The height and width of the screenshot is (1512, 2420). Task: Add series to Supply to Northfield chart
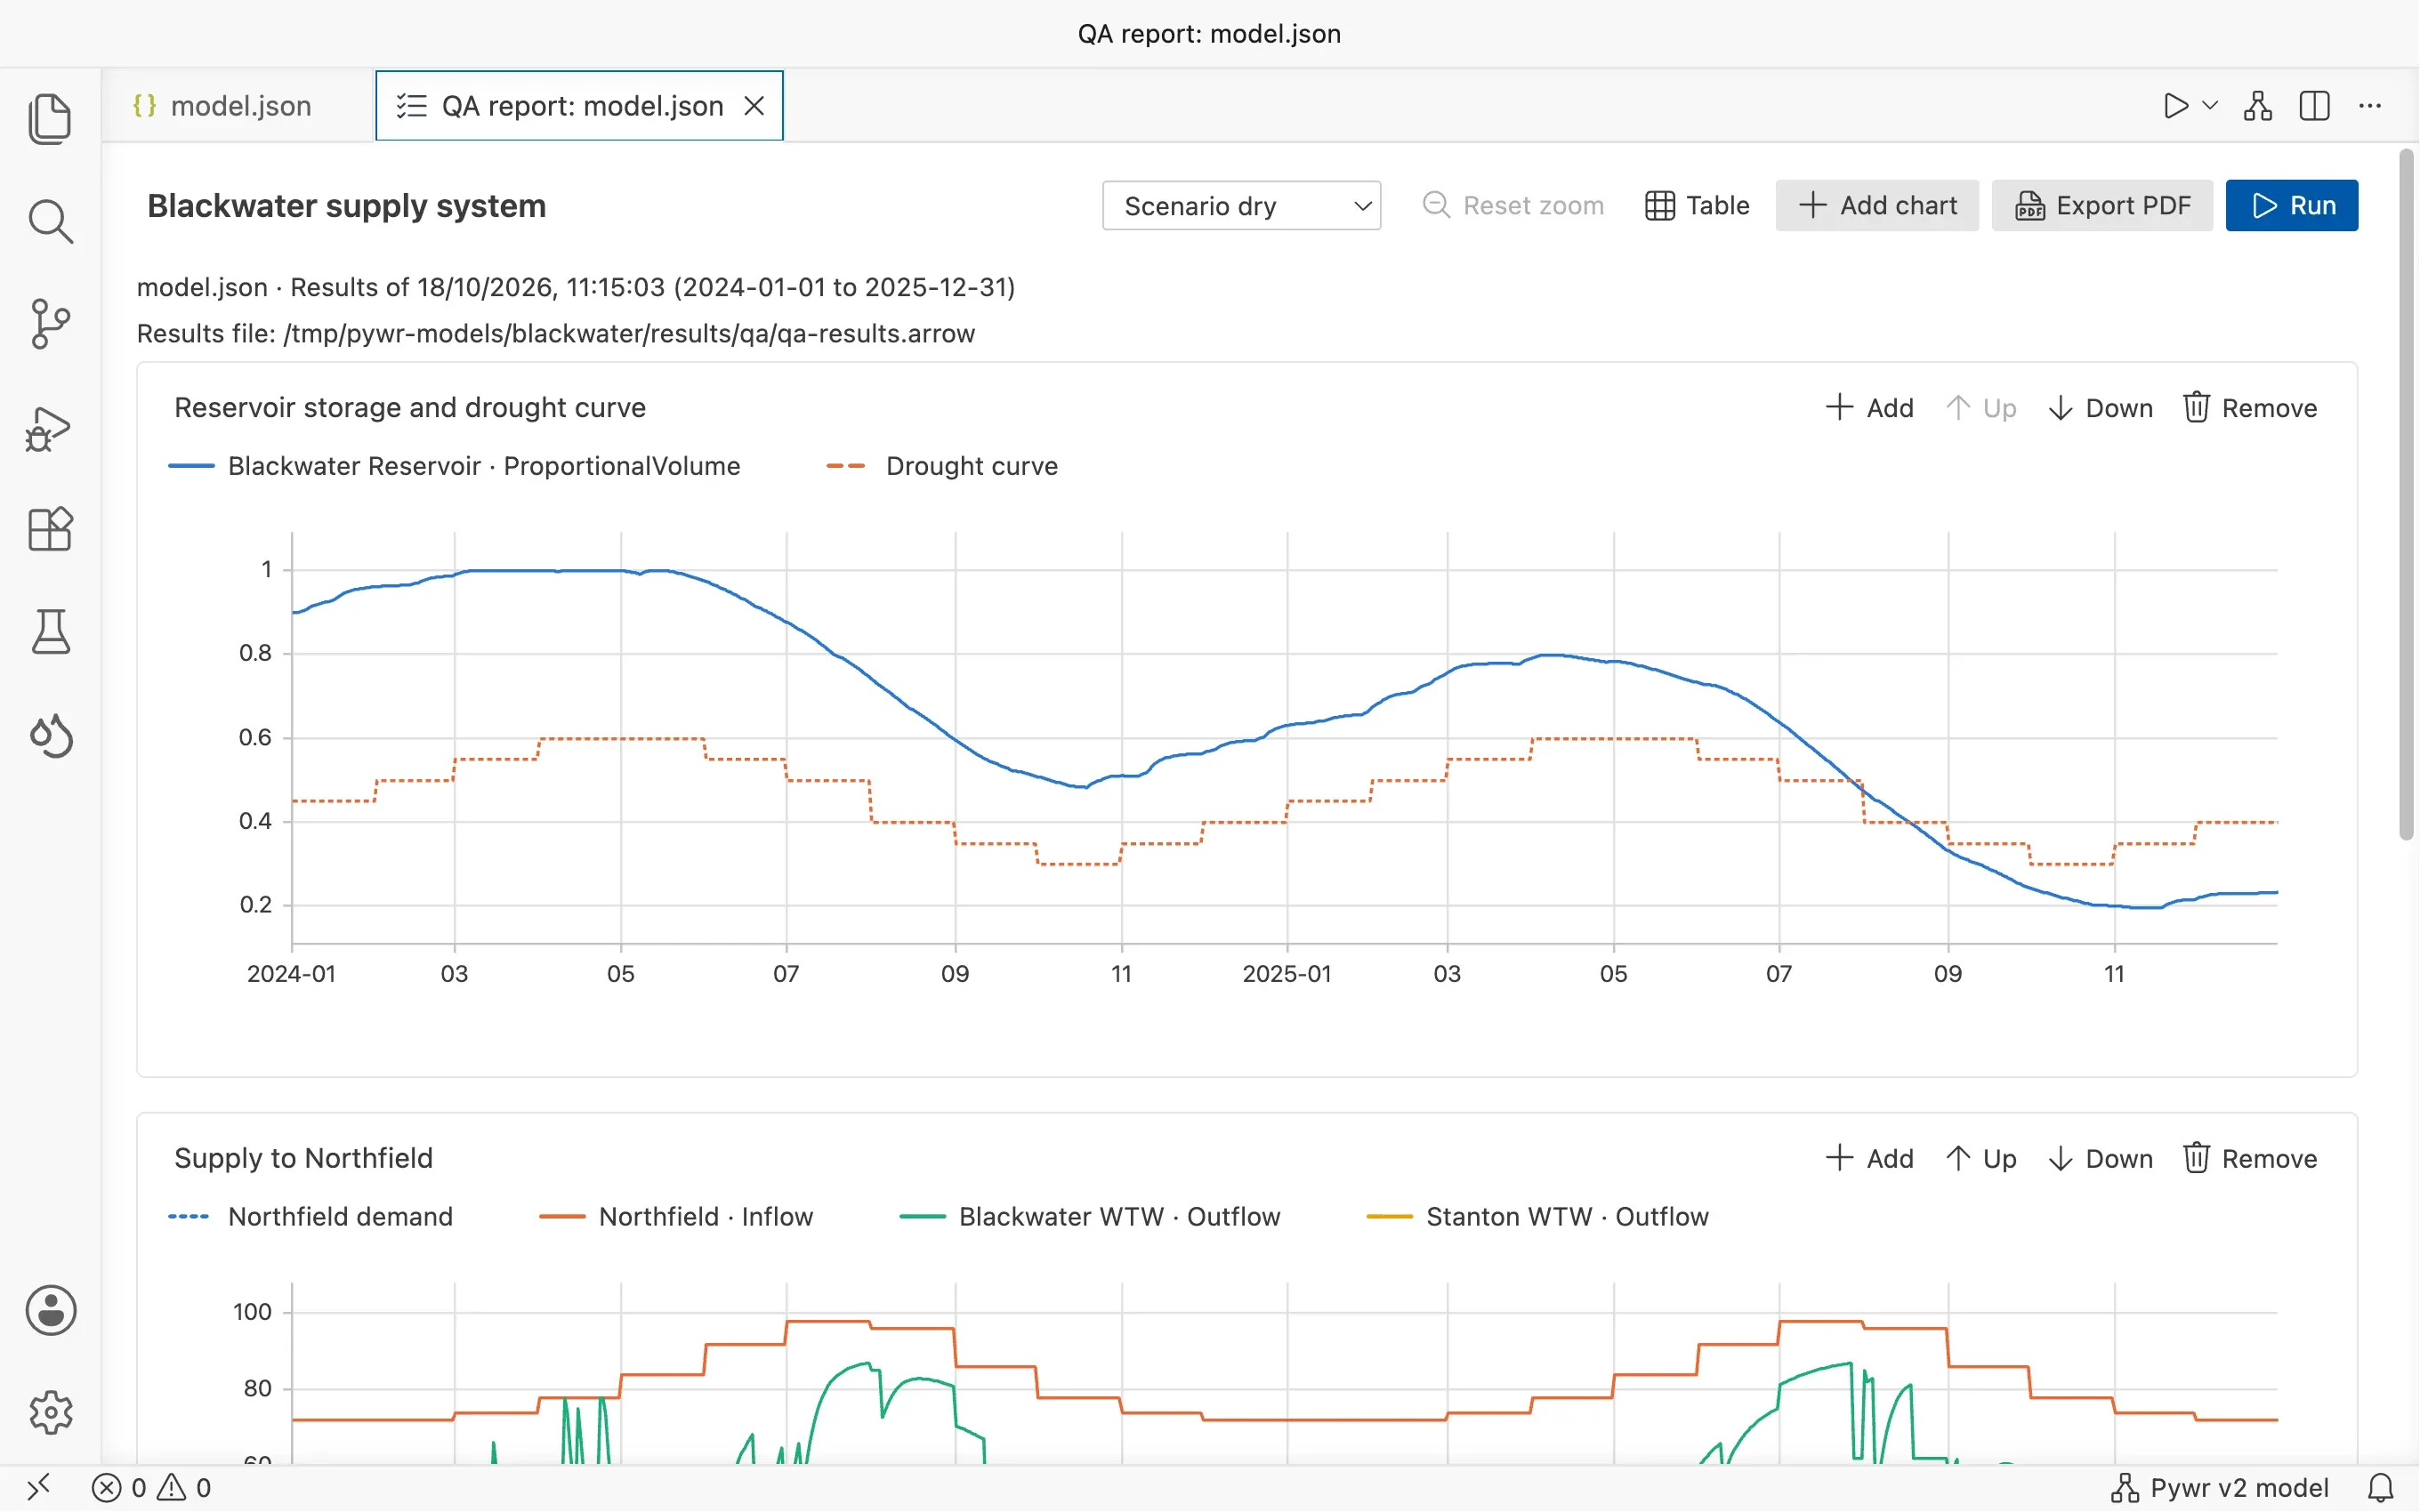coord(1869,1158)
